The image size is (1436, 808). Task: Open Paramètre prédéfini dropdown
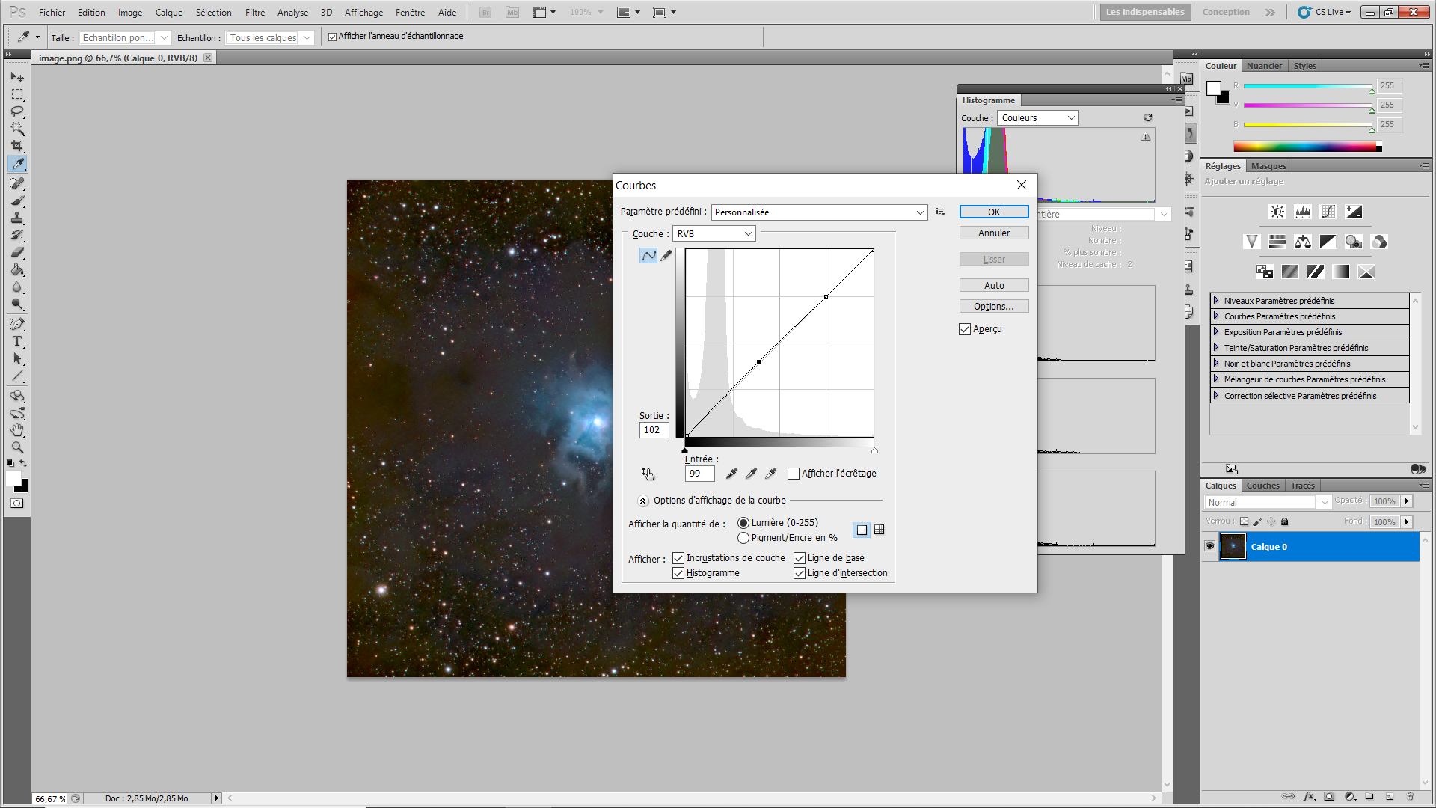[x=819, y=212]
